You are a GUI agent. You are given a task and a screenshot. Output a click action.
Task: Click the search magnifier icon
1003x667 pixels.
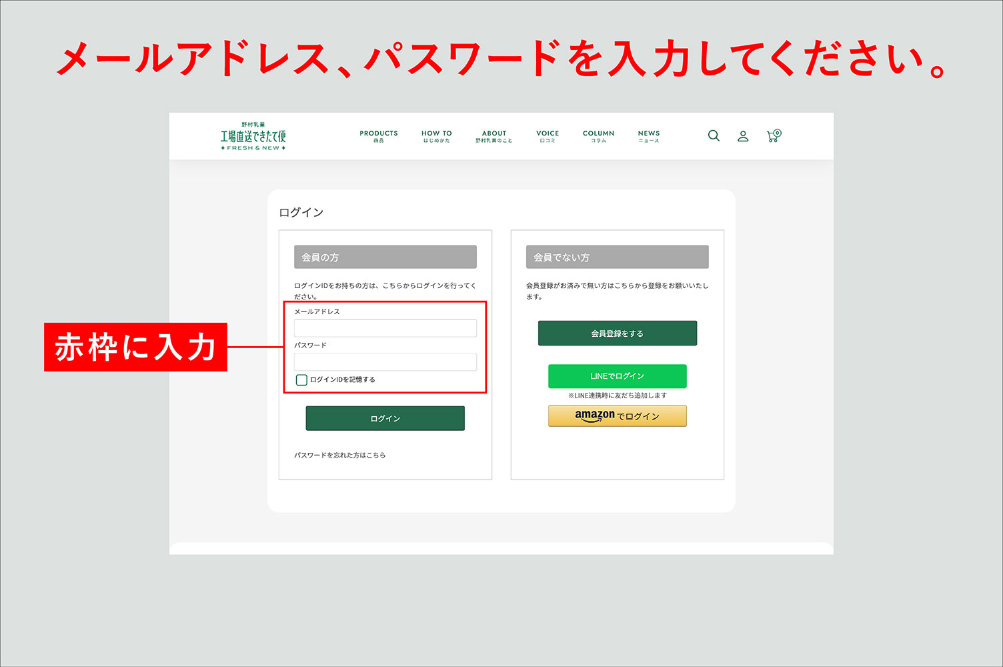714,135
